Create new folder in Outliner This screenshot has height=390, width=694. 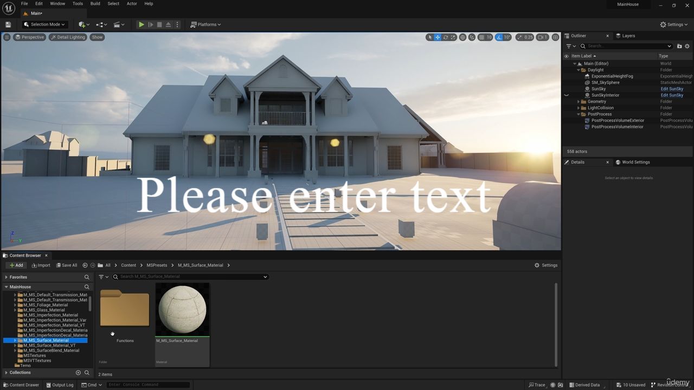coord(679,46)
